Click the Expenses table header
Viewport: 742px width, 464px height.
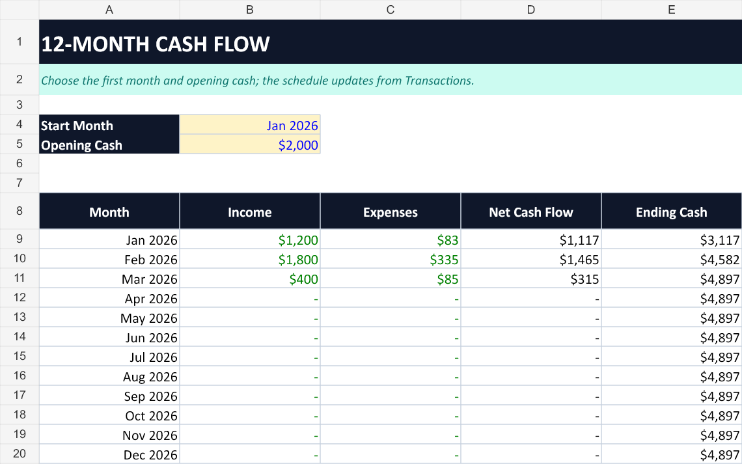point(391,212)
